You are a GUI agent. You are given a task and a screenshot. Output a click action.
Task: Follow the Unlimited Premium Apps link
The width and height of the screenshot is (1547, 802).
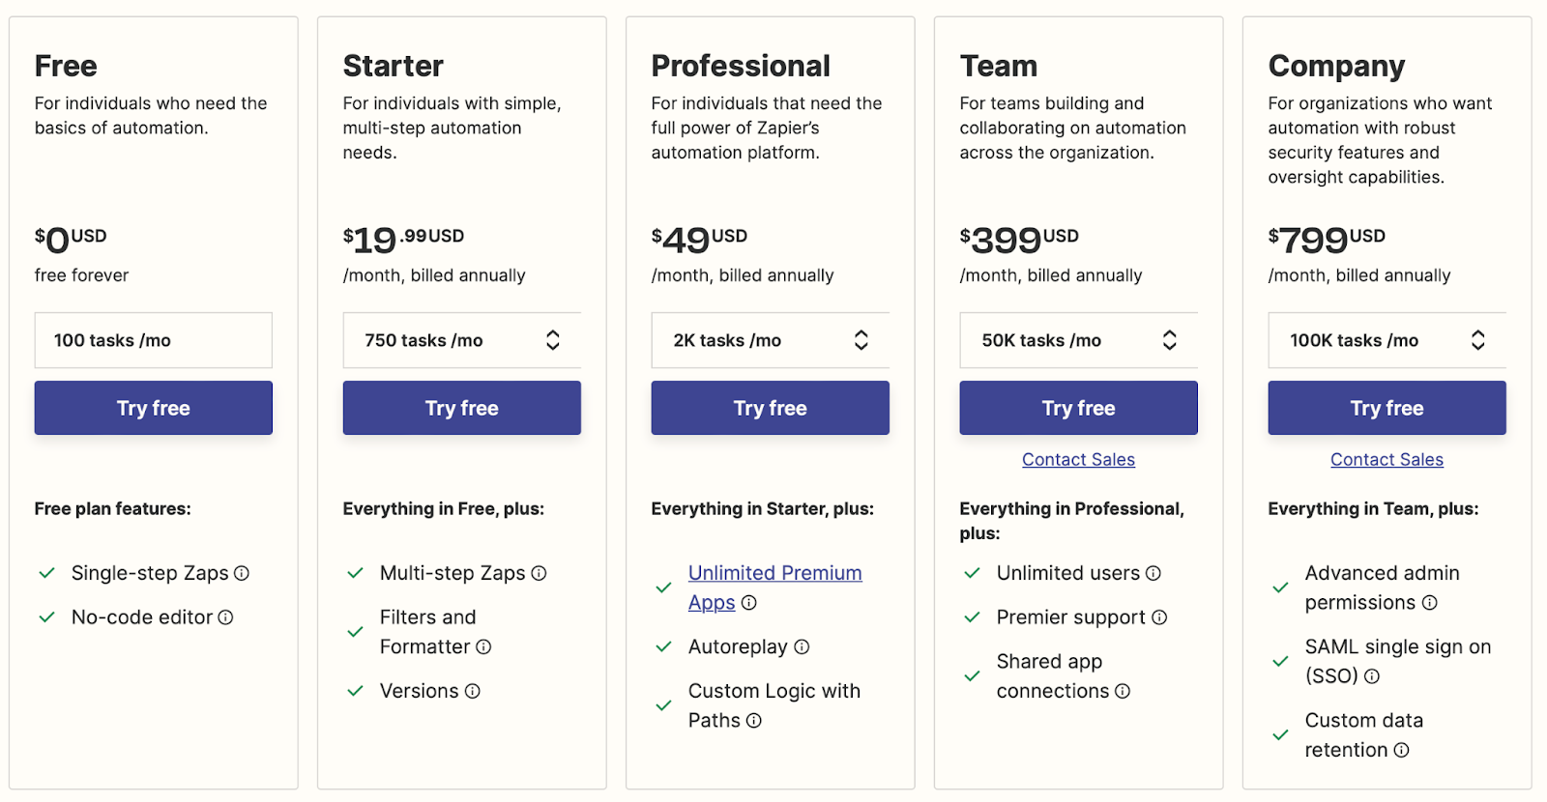pos(775,587)
